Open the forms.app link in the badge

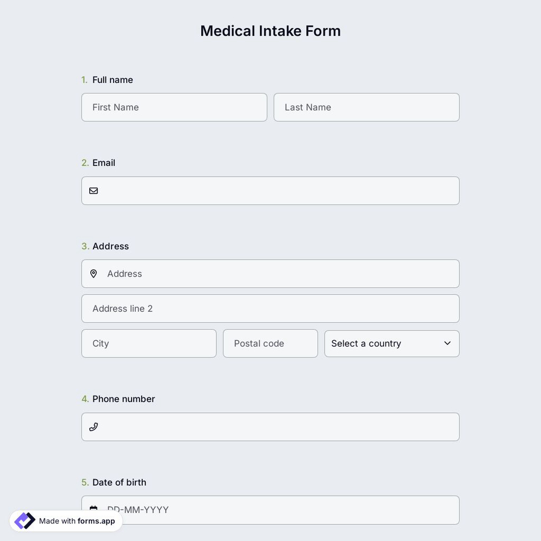(x=95, y=521)
